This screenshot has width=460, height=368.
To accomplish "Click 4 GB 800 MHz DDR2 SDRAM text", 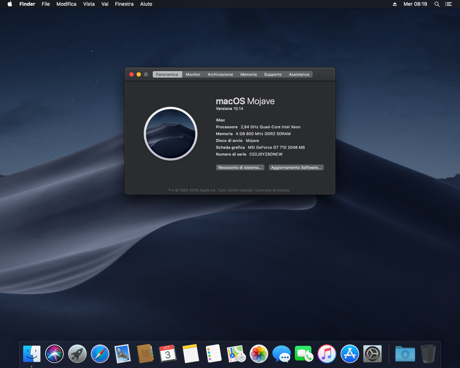I will tap(263, 133).
